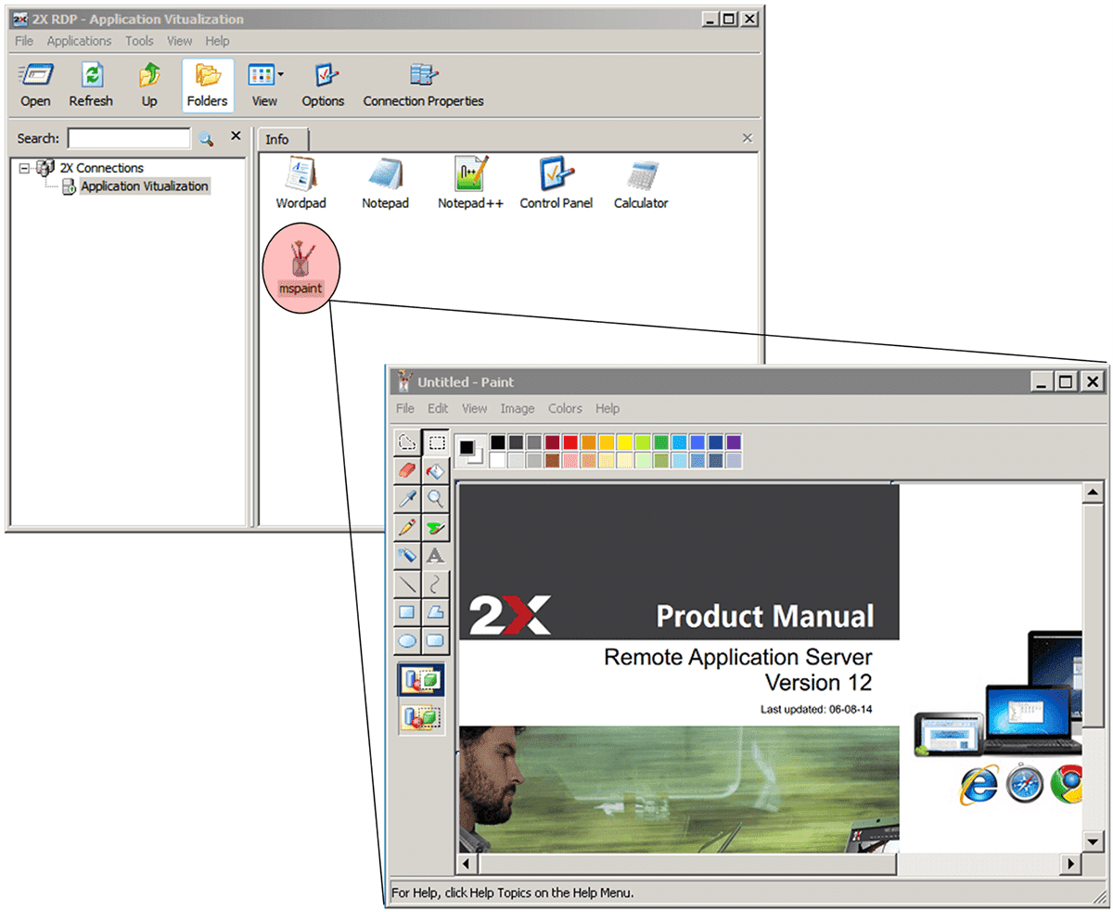Select the Airbrush spray tool
1113x912 pixels.
pyautogui.click(x=406, y=556)
